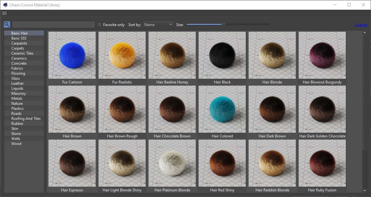
Task: Choose the Hair Reddish Blonde thumbnail
Action: coord(272,163)
